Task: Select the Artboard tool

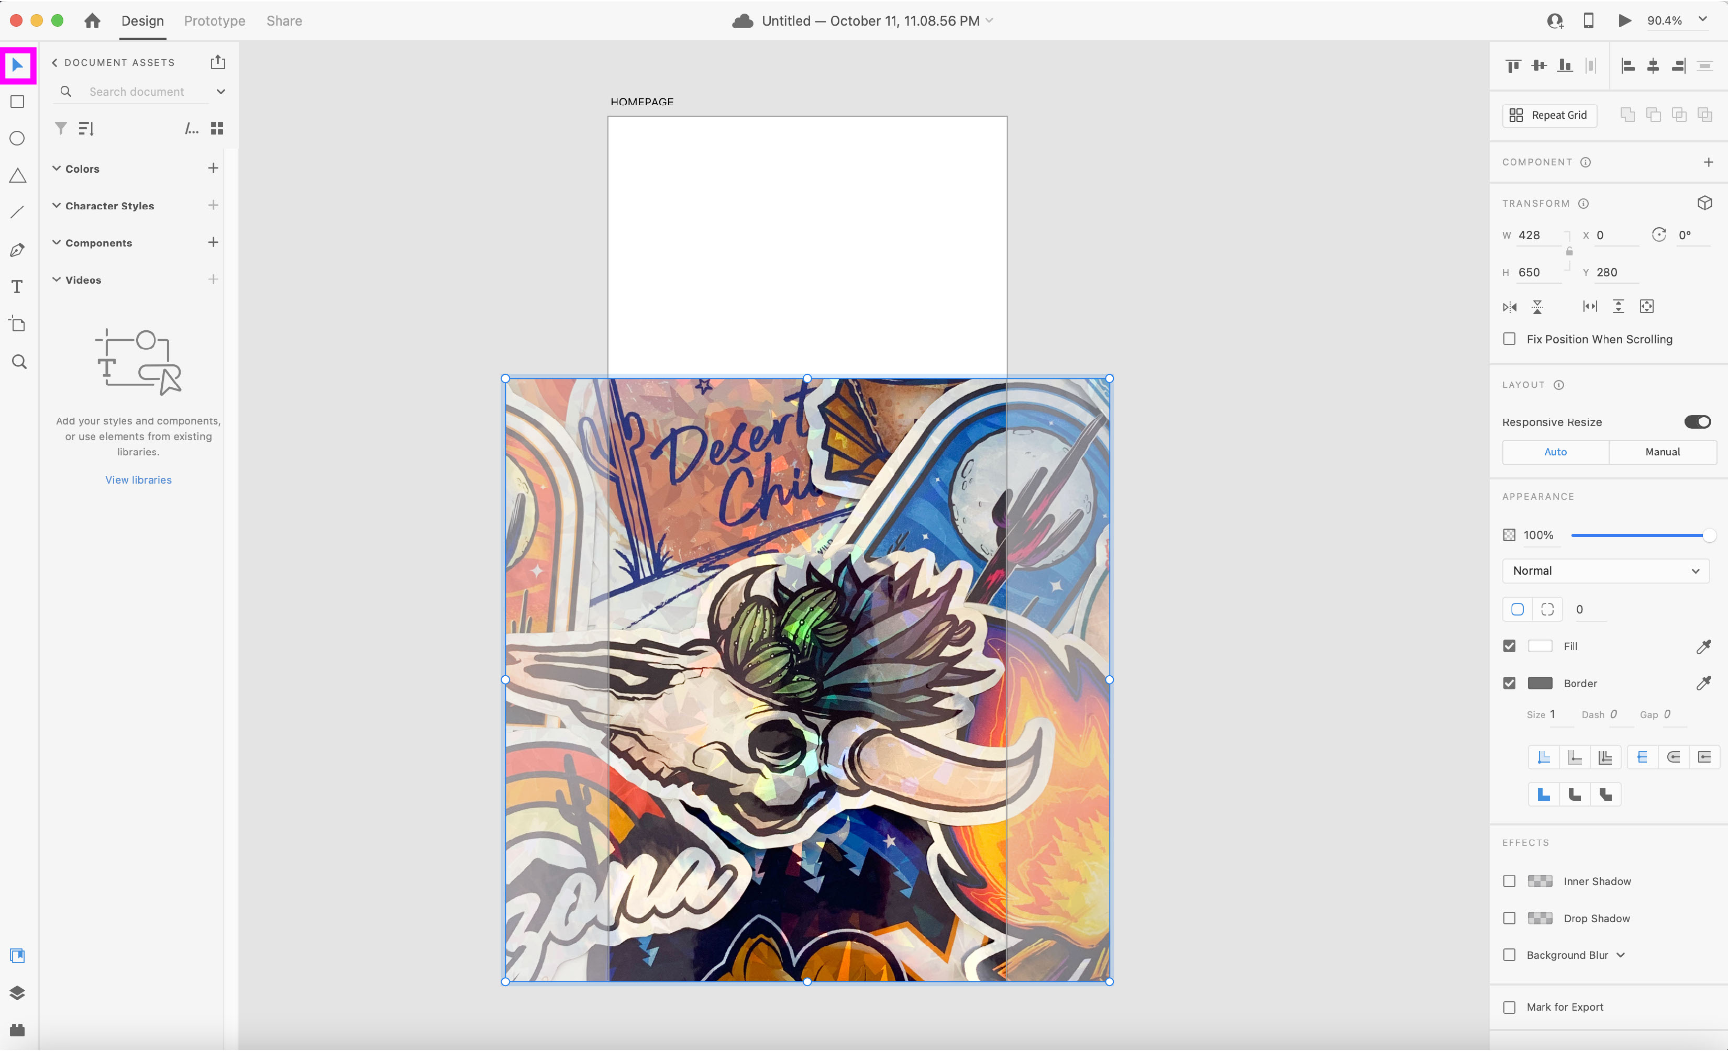Action: pos(17,324)
